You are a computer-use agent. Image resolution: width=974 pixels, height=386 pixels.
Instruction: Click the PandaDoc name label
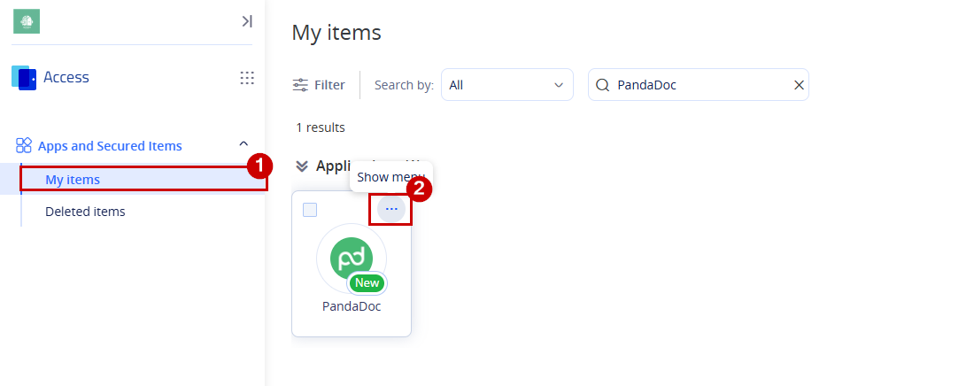352,306
